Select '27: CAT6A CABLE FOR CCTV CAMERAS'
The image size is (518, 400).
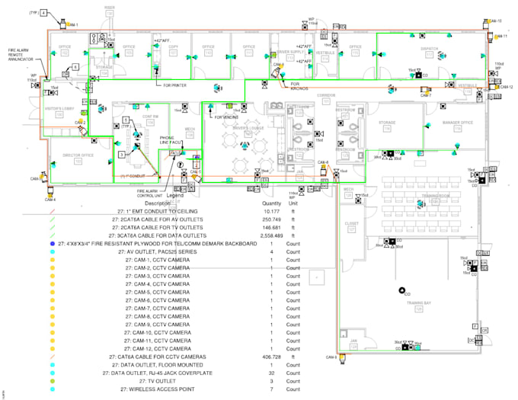[x=157, y=357]
